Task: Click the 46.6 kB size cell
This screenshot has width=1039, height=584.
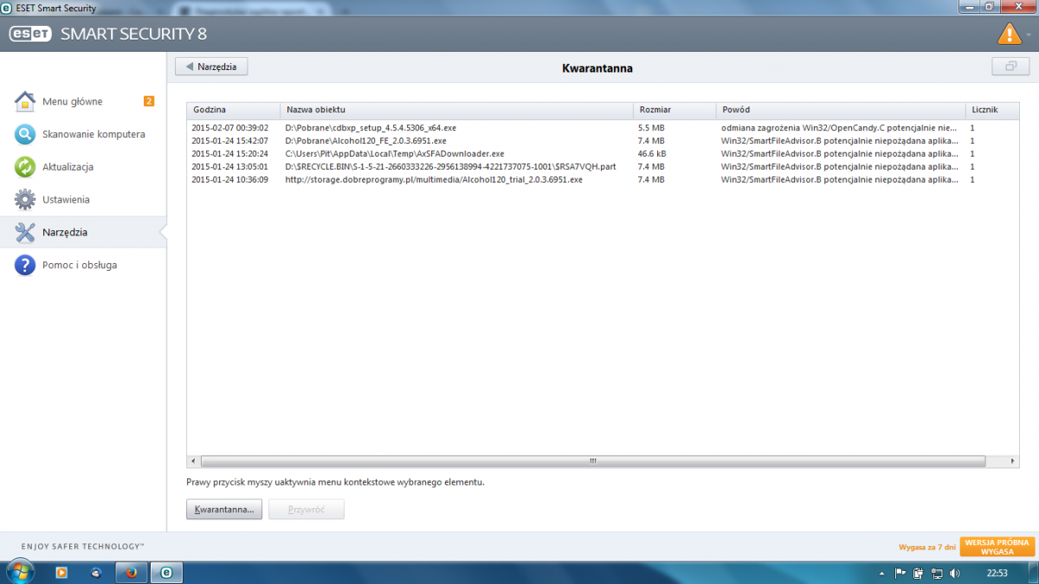Action: click(652, 153)
